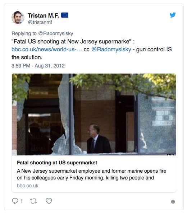Image resolution: width=187 pixels, height=215 pixels.
Task: Click the Twitter bird logo
Action: pyautogui.click(x=173, y=15)
